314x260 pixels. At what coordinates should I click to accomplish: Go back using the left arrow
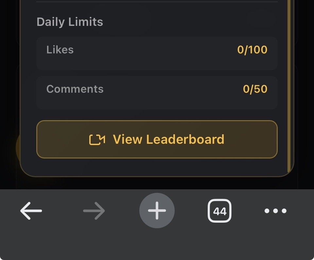[x=31, y=211]
